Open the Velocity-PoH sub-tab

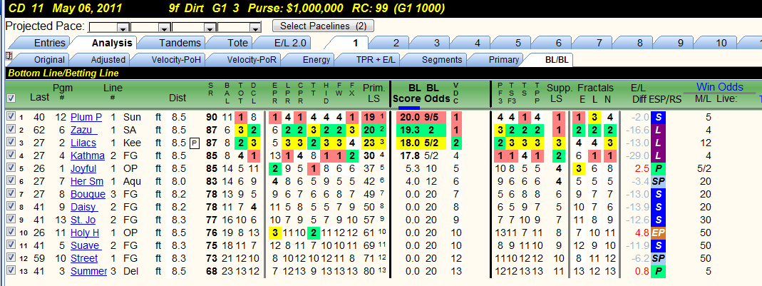click(x=176, y=60)
